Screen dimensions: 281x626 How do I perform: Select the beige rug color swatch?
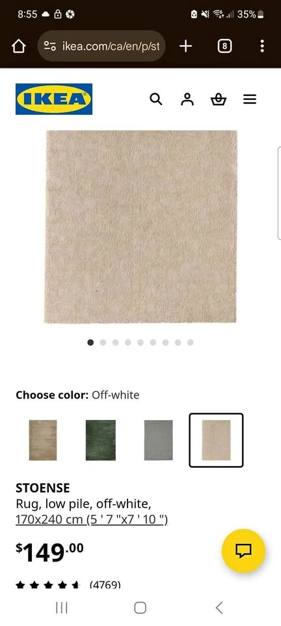point(43,440)
